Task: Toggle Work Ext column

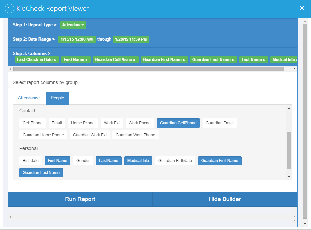Action: pos(112,123)
